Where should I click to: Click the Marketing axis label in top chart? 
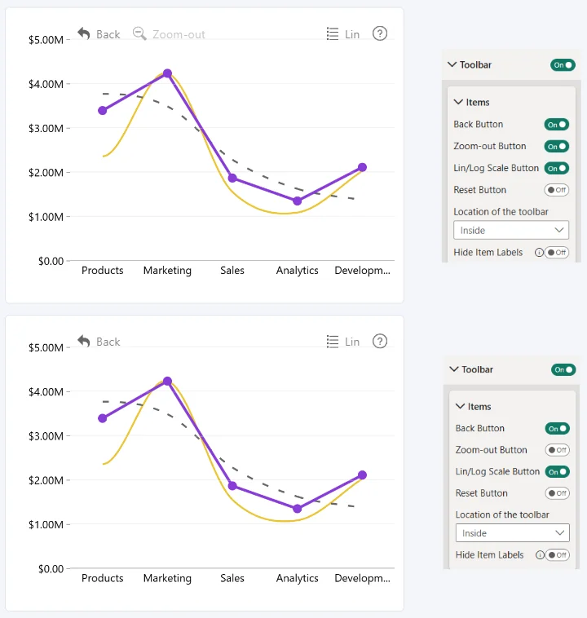(167, 271)
